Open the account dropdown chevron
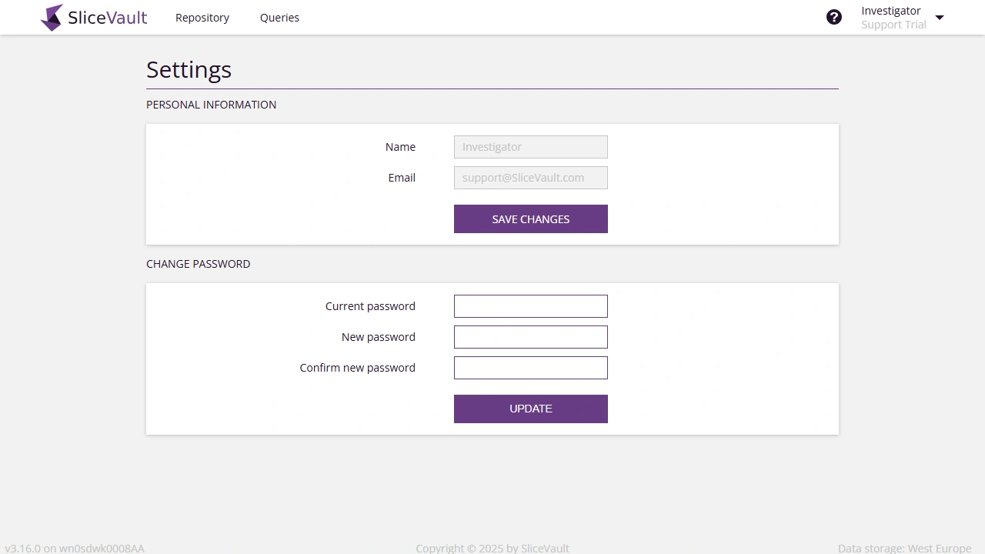The image size is (985, 554). 940,16
